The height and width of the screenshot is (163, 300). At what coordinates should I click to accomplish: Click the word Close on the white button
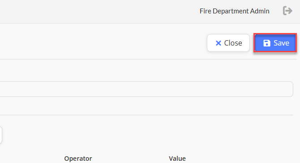tap(233, 43)
